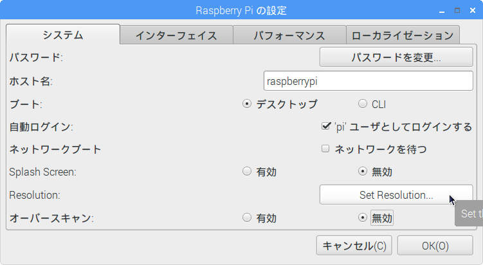Open the インターフェイス tab
Viewport: 483px width, 265px height.
176,35
